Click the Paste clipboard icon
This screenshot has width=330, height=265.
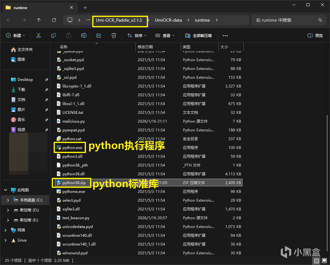(x=69, y=35)
